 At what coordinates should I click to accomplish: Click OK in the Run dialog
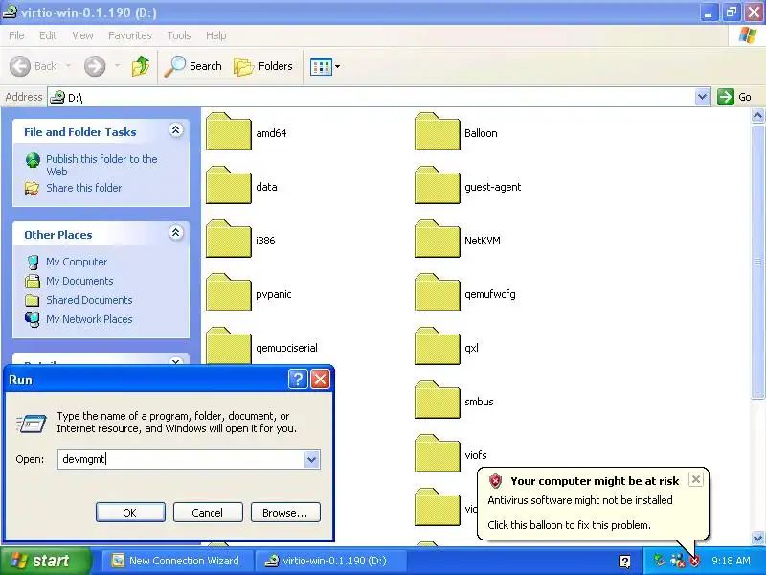(130, 513)
